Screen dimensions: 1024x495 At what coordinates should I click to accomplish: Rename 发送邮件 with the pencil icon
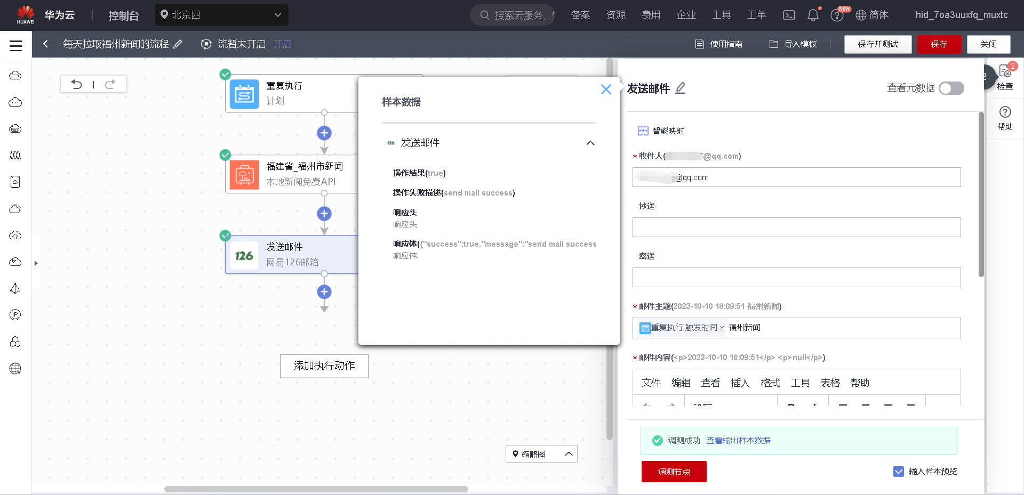tap(681, 88)
